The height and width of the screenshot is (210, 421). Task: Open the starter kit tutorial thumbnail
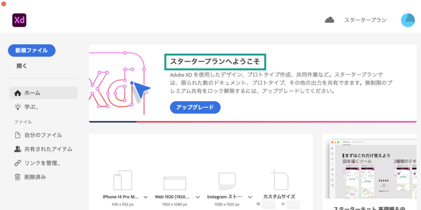(372, 168)
